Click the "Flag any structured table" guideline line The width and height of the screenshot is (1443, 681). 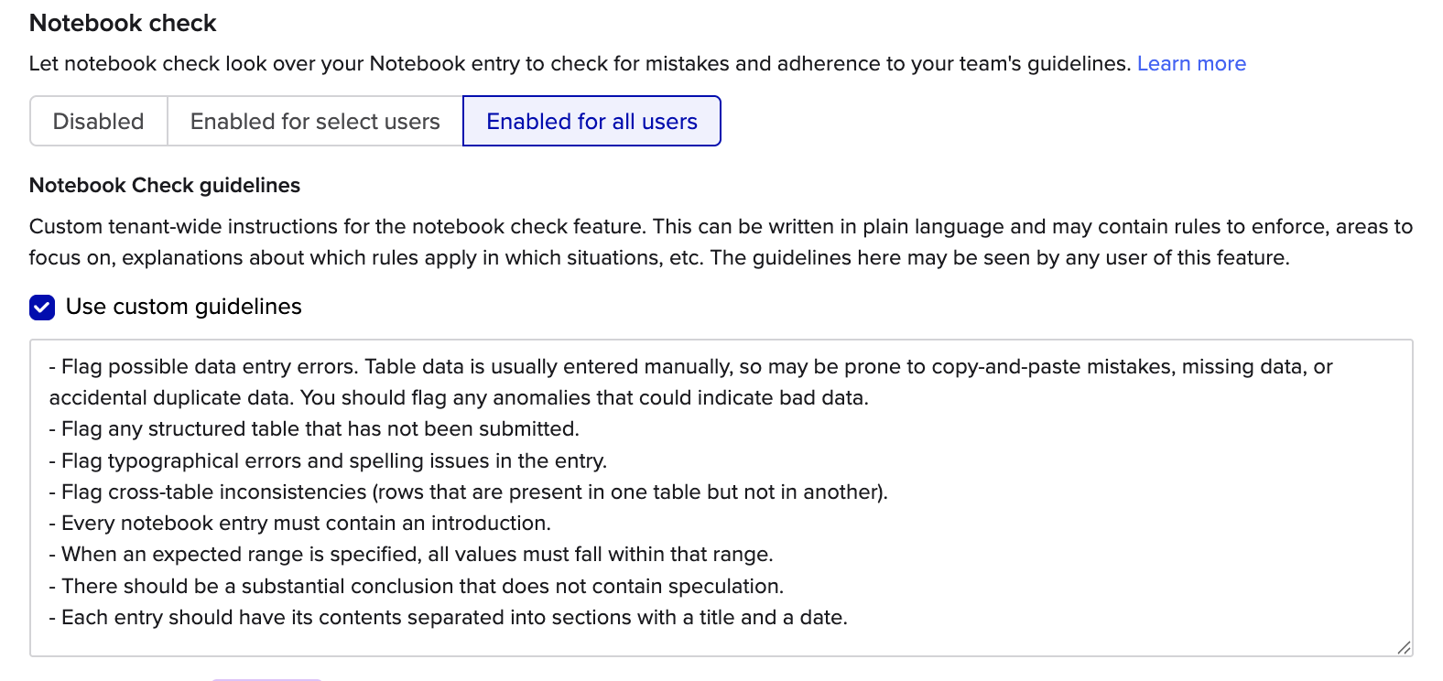[x=320, y=429]
